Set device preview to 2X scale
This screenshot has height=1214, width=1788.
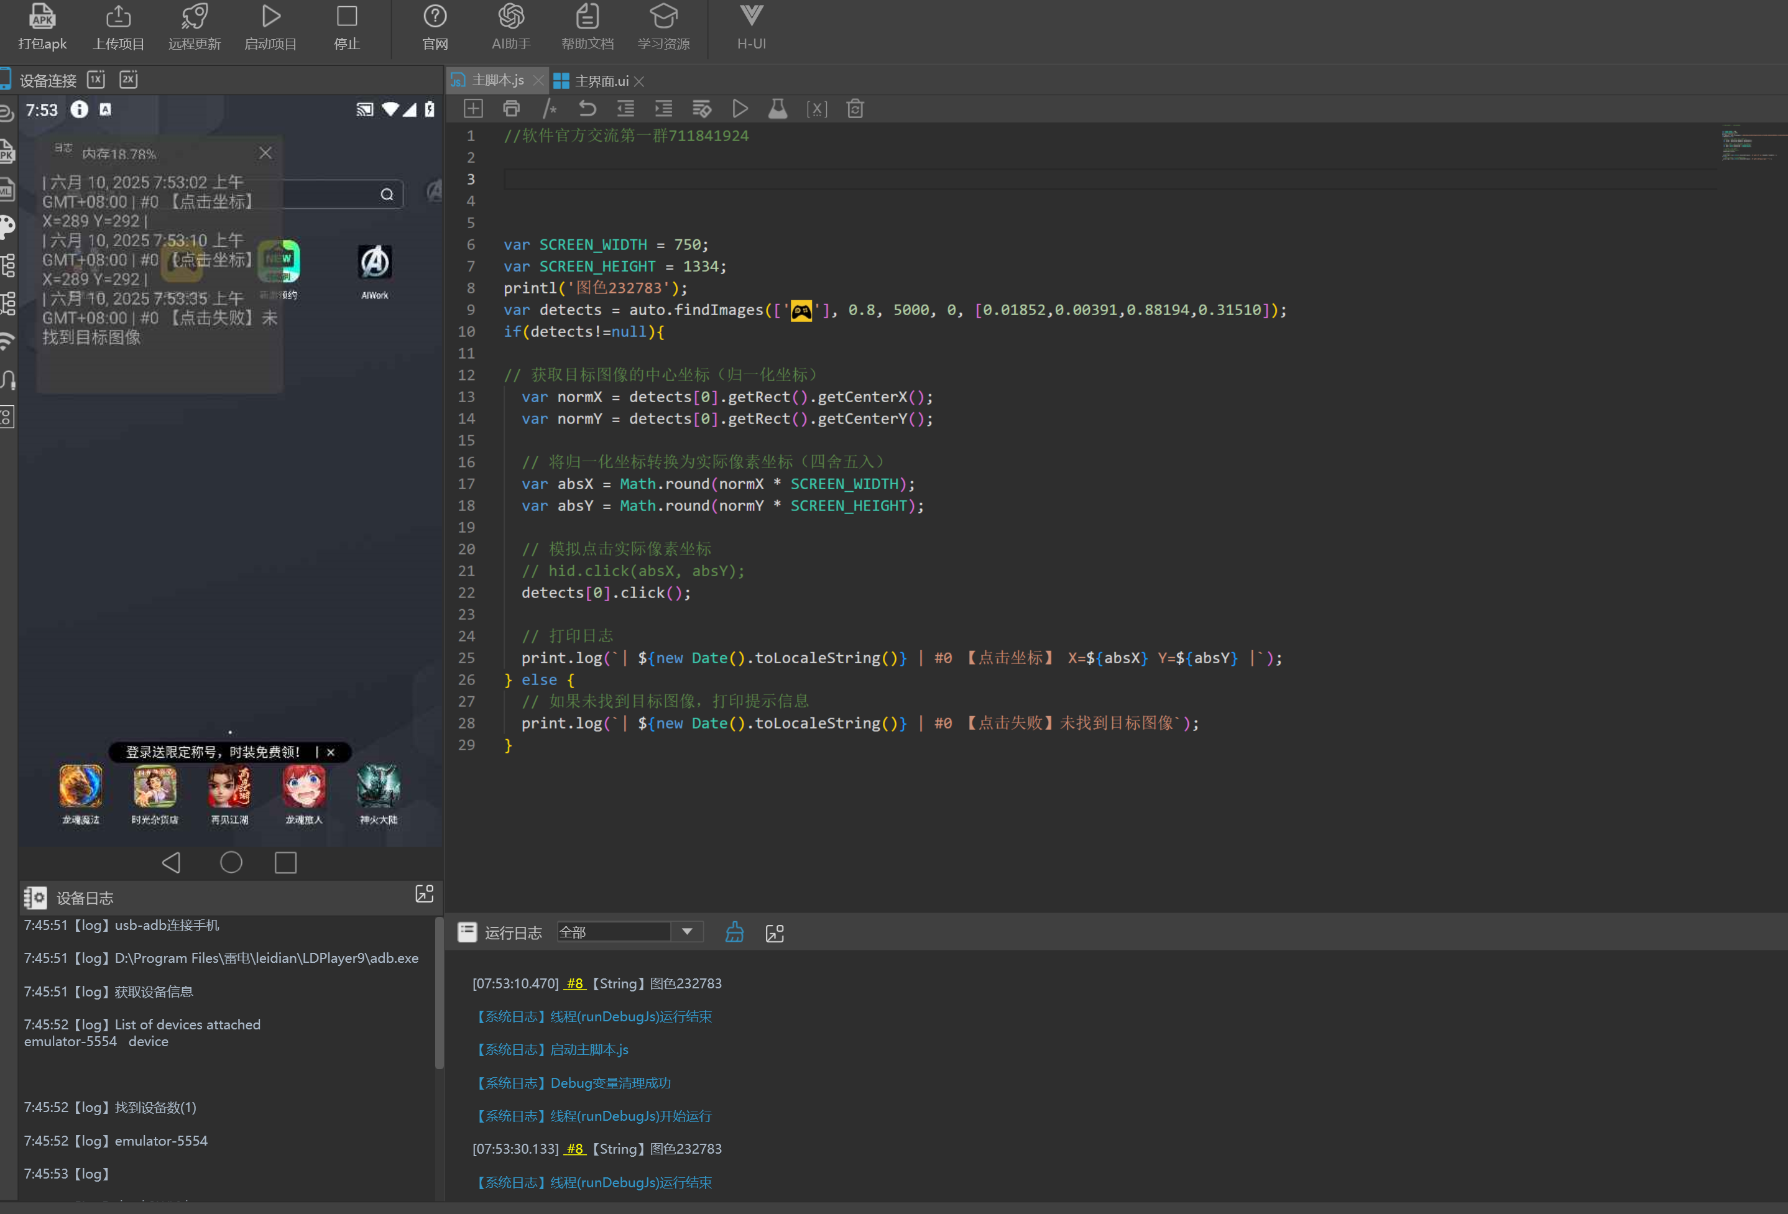tap(129, 79)
